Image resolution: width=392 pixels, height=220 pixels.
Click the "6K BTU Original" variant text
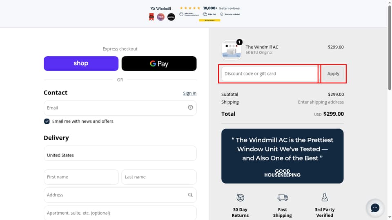[x=259, y=53]
